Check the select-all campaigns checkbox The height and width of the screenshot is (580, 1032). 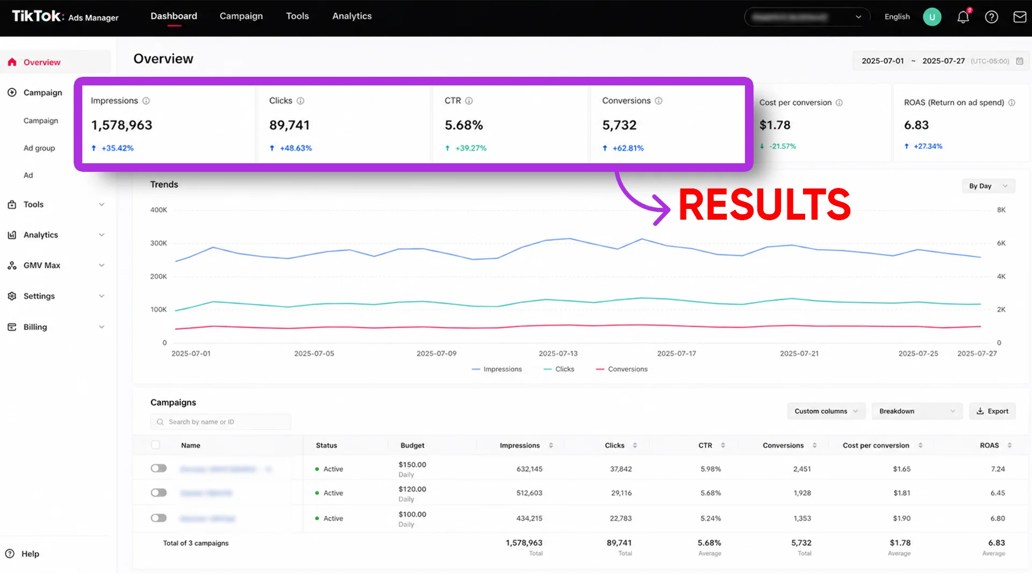155,445
